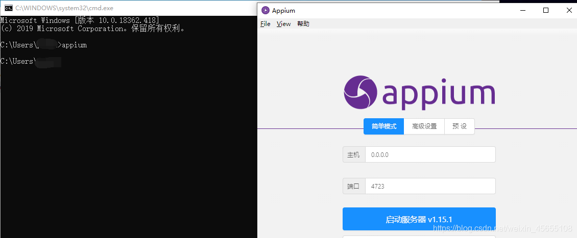The height and width of the screenshot is (238, 577).
Task: Click the 'appium' command text in cmd
Action: coord(75,45)
